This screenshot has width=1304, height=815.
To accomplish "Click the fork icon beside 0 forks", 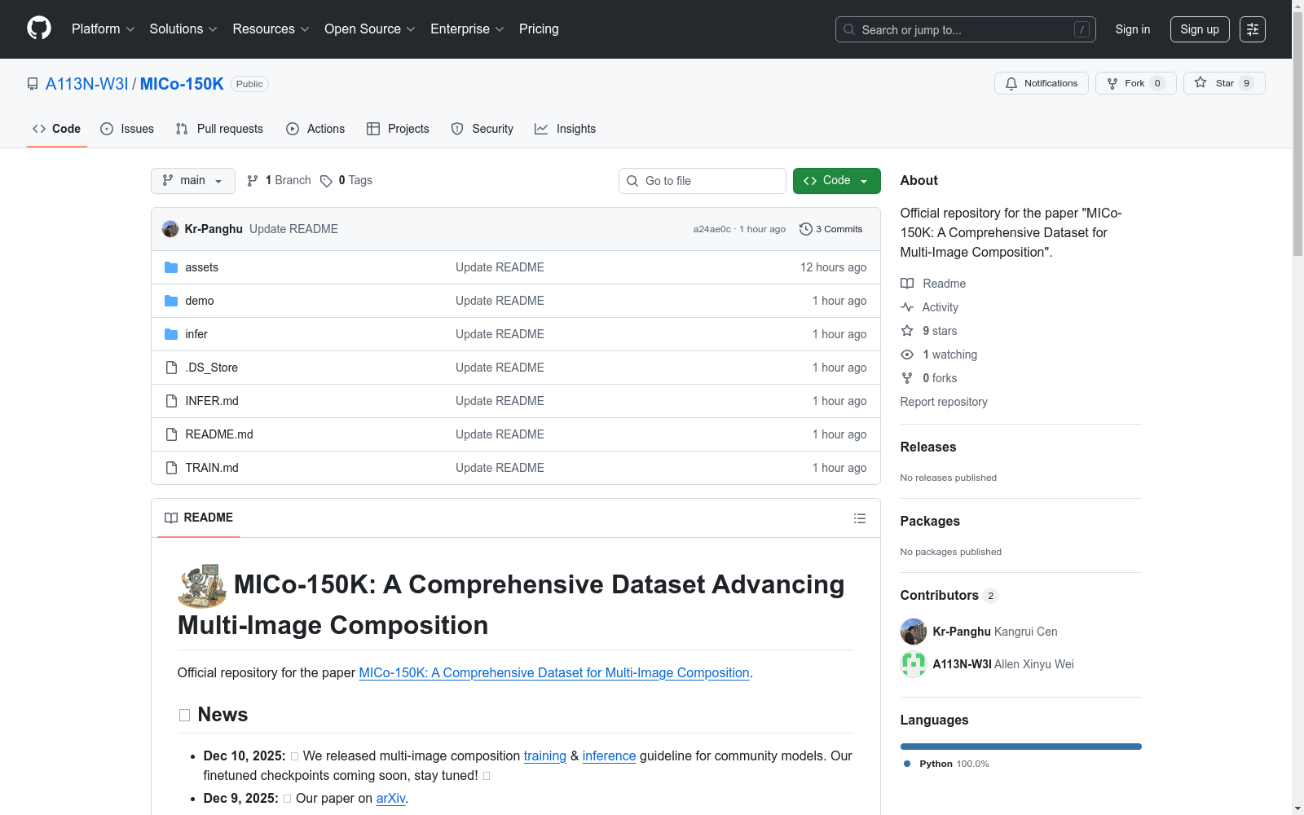I will pyautogui.click(x=907, y=378).
